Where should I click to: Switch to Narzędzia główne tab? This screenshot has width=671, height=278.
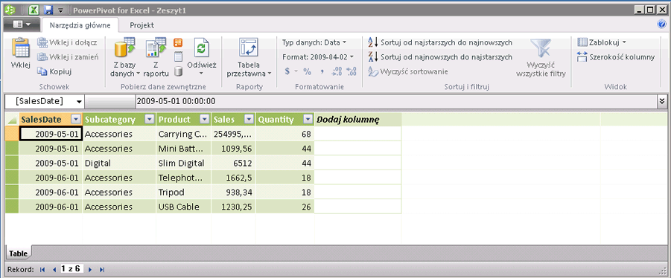click(x=80, y=25)
